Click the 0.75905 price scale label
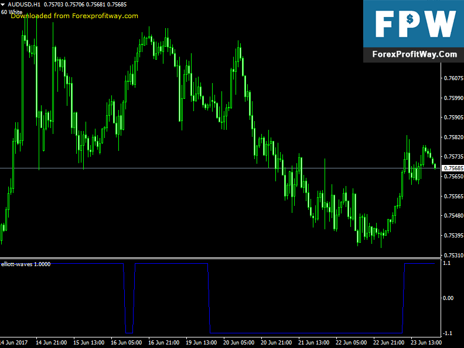This screenshot has width=464, height=348. [453, 118]
